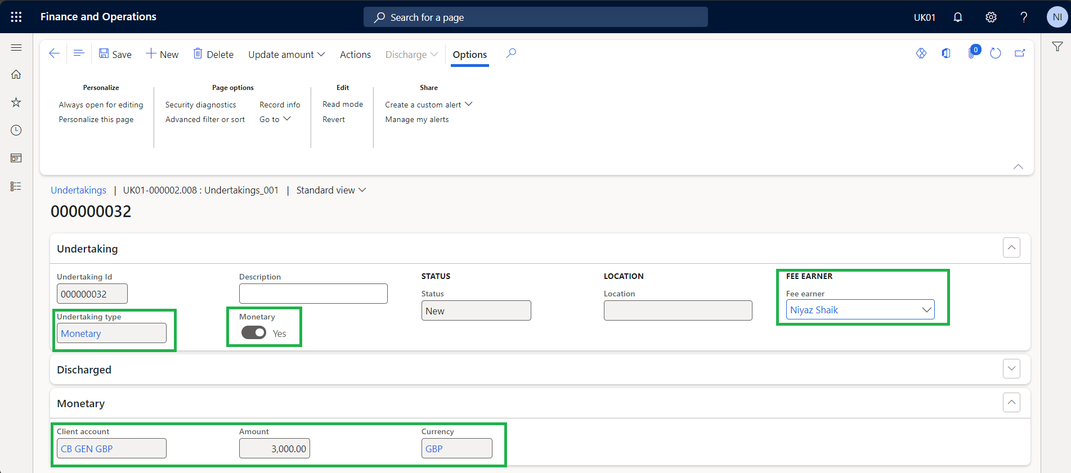
Task: Open the attachments paperclip icon with badge
Action: click(x=973, y=53)
